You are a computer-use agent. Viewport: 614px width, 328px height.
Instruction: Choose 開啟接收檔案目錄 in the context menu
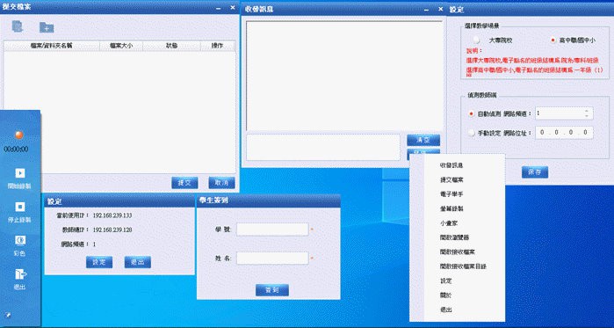pyautogui.click(x=463, y=266)
